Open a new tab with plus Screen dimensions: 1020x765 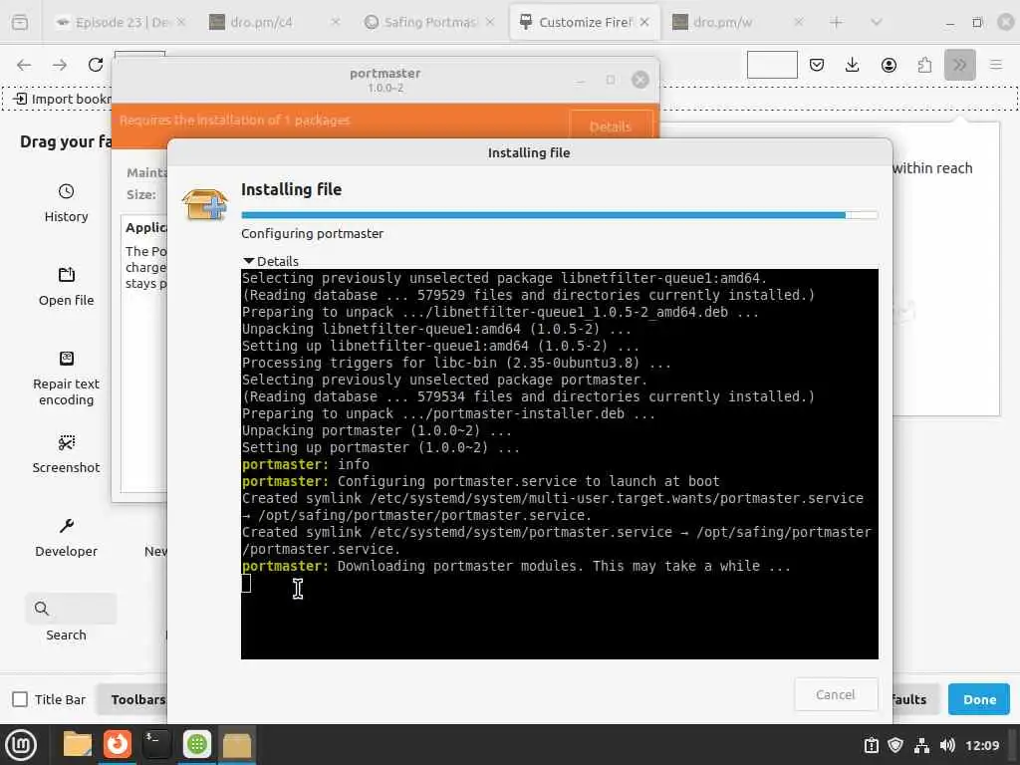836,22
